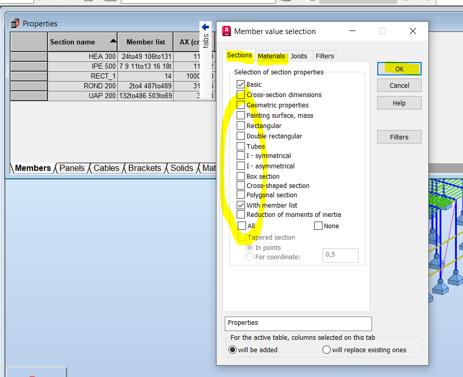The width and height of the screenshot is (463, 377).
Task: Check Double rectangular checkbox
Action: coord(241,136)
